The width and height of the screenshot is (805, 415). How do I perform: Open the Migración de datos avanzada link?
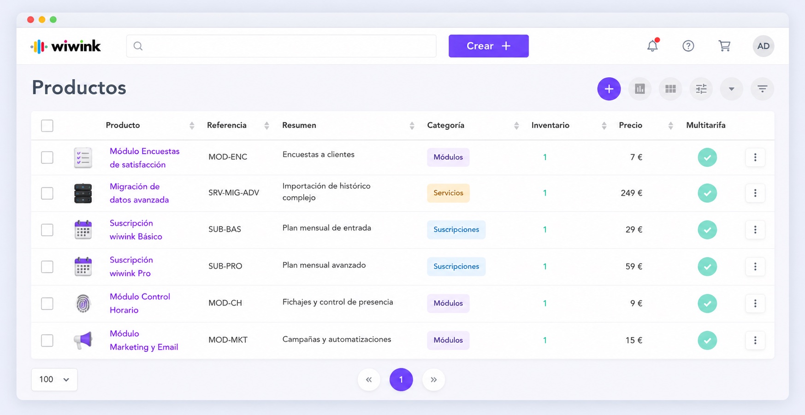139,193
